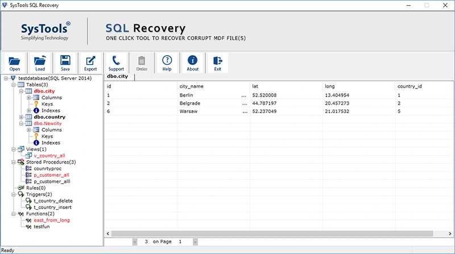This screenshot has height=254, width=455.
Task: Click the lat column header
Action: pyautogui.click(x=286, y=86)
